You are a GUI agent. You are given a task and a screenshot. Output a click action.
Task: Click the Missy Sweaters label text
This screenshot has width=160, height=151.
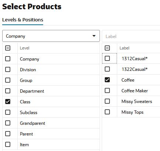(x=137, y=102)
